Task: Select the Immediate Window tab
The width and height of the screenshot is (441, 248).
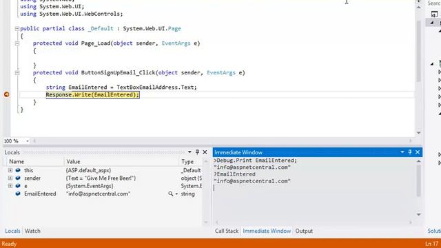Action: (267, 231)
